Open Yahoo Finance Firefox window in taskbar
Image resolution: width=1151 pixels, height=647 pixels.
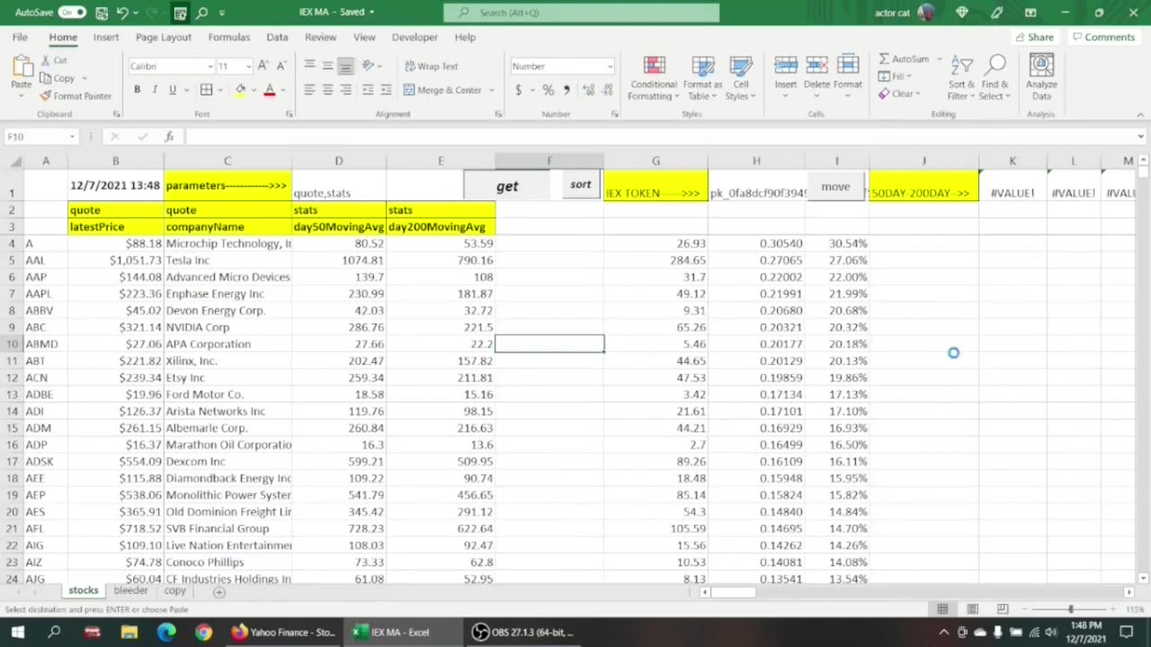coord(282,632)
